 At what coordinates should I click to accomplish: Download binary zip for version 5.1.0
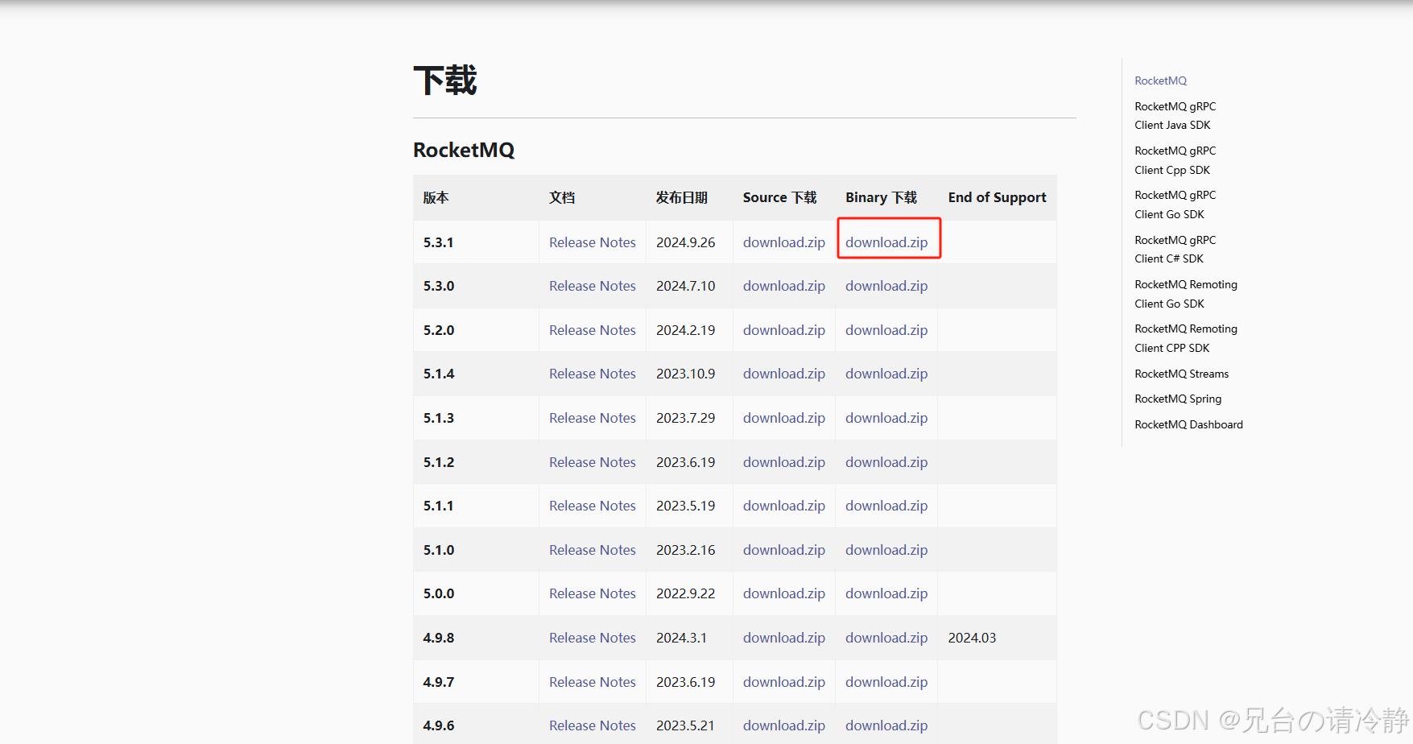886,550
